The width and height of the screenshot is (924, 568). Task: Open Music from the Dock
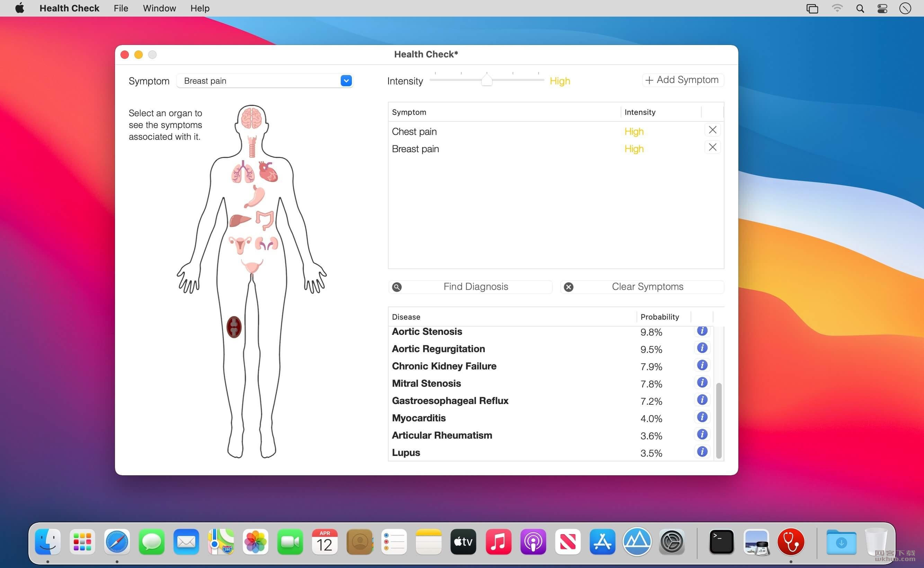(498, 541)
